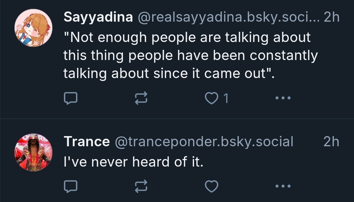The height and width of the screenshot is (202, 354).
Task: Open repost options on Trance's post
Action: 142,186
